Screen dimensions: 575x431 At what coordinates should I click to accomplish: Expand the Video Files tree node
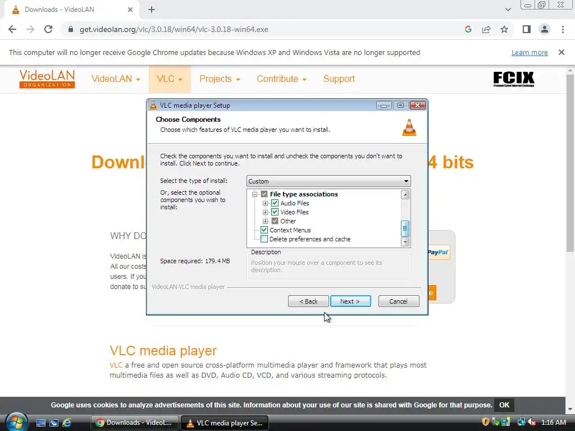pos(265,212)
